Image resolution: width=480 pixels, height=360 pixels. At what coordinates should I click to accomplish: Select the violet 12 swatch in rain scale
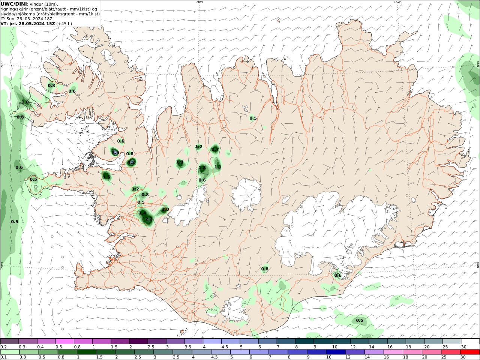[x=354, y=352]
